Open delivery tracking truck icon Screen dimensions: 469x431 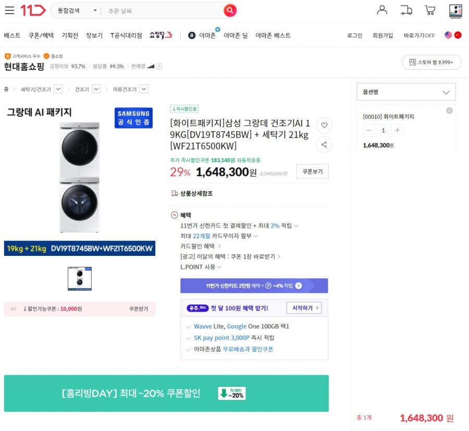click(406, 10)
